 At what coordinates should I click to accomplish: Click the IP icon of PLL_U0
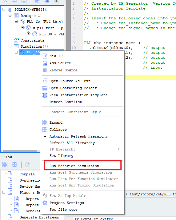point(35,34)
